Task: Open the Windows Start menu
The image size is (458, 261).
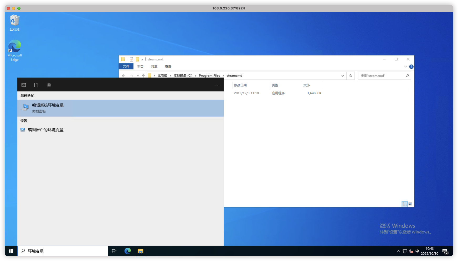Action: (11, 251)
